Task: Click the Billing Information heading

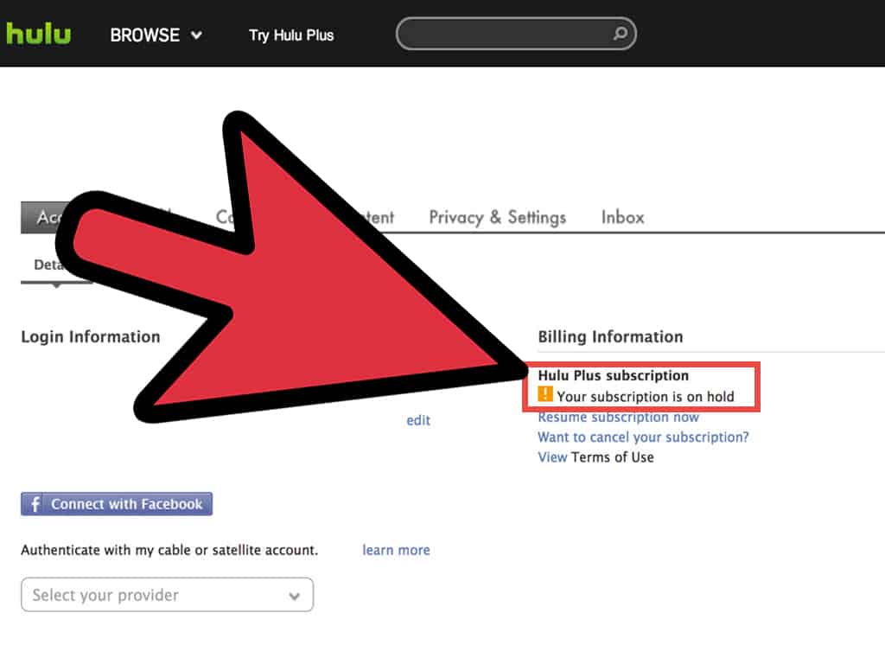Action: (x=610, y=336)
